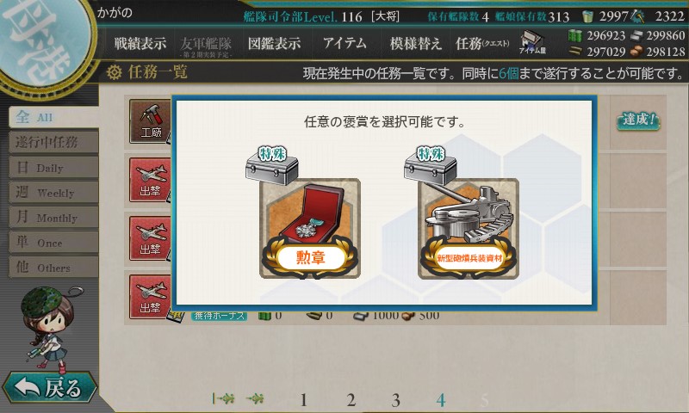
Task: Choose the 勲章 medal reward
Action: (310, 228)
